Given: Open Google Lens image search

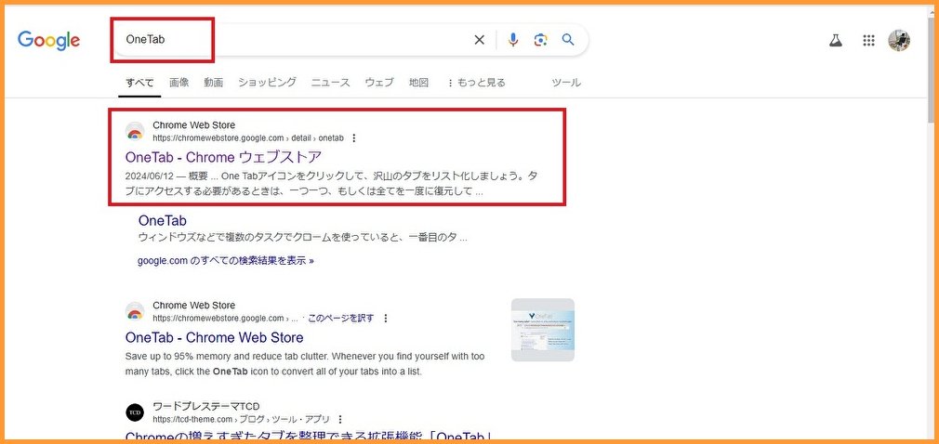Looking at the screenshot, I should pyautogui.click(x=541, y=40).
